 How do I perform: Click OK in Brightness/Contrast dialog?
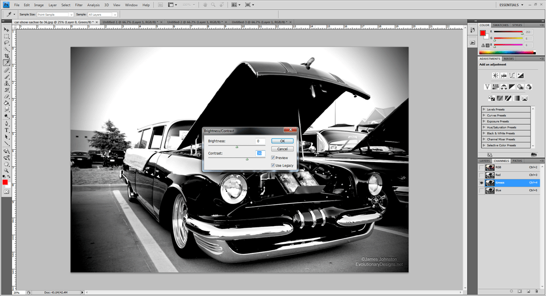coord(283,141)
